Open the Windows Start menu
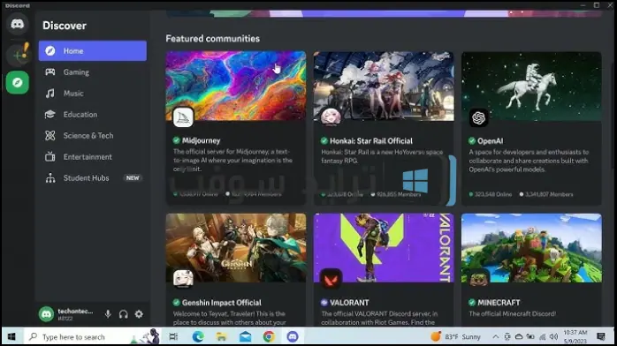 (11, 336)
